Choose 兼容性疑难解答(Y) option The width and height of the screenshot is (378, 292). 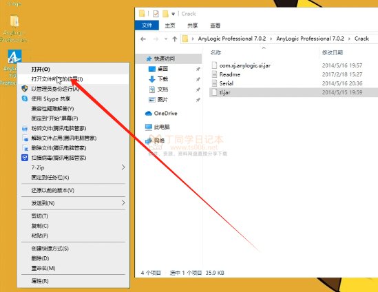point(73,109)
